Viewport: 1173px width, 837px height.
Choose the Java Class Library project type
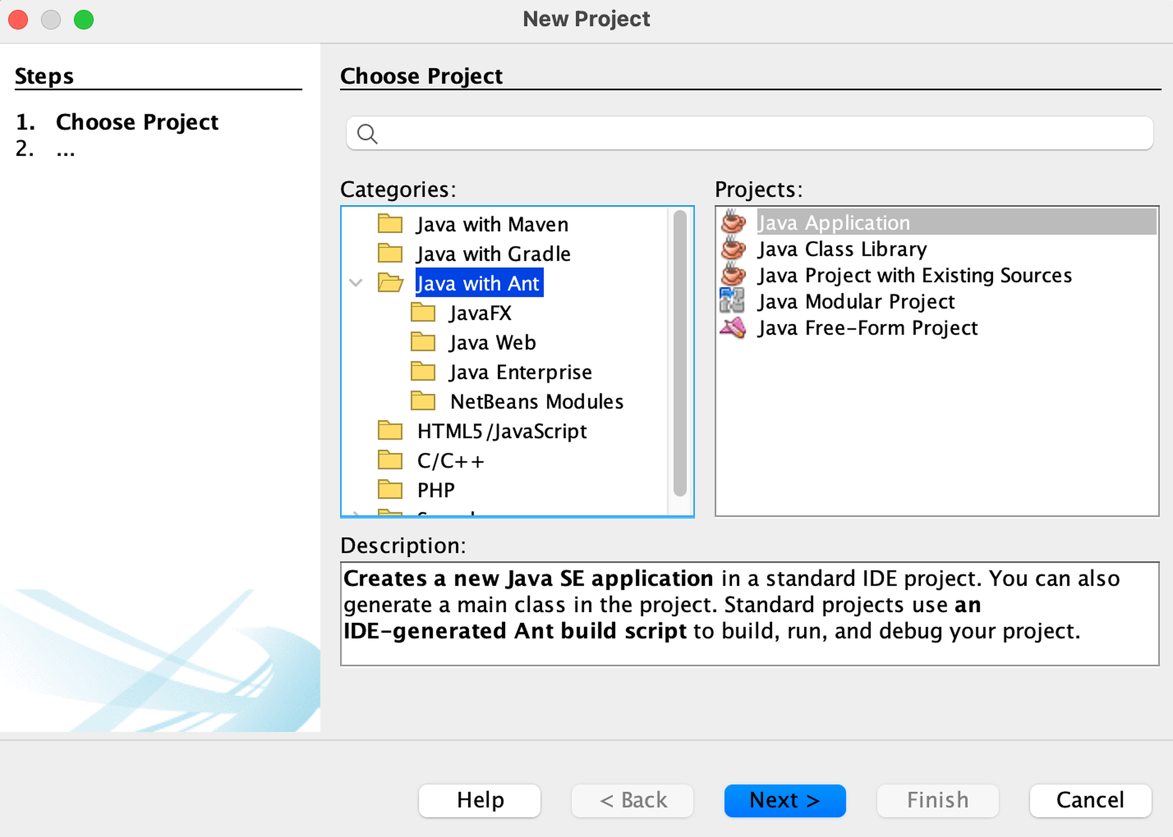[842, 249]
